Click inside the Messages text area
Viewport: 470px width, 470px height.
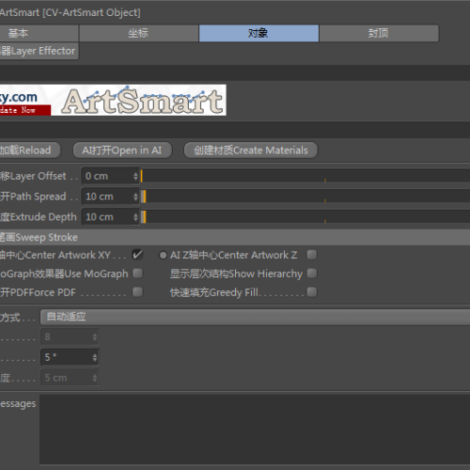click(x=255, y=430)
